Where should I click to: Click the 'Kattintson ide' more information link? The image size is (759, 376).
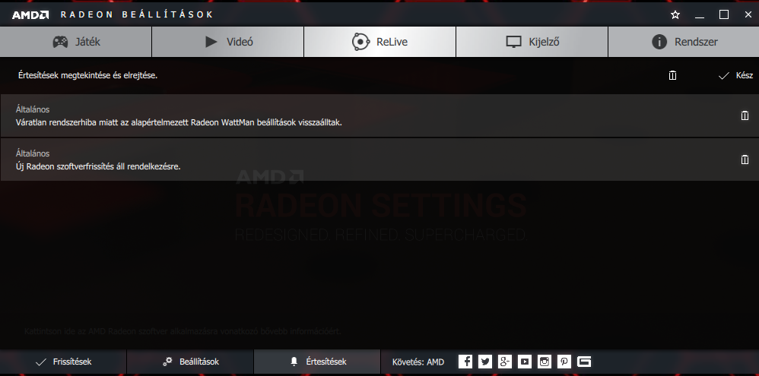[x=183, y=331]
